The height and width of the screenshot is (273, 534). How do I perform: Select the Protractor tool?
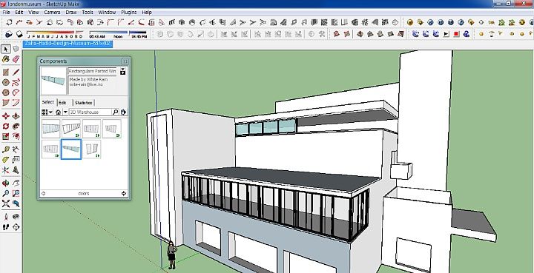tap(6, 160)
